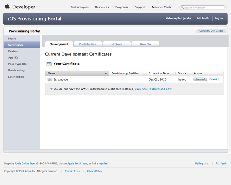The image size is (231, 185).
Task: Go to Member Center
Action: tap(162, 7)
